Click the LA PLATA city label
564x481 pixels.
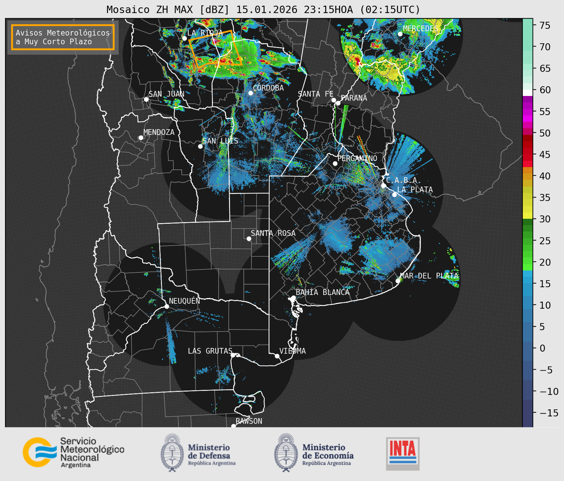coord(415,190)
